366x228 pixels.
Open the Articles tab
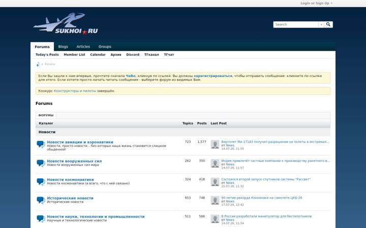[83, 47]
